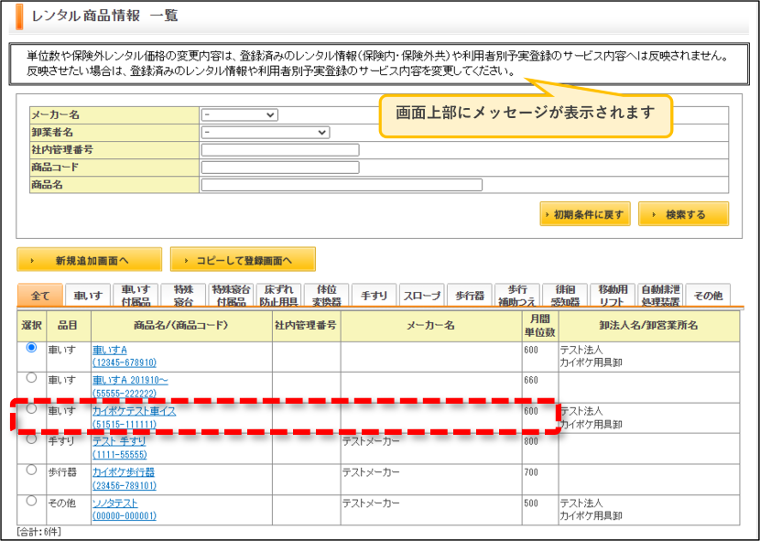Focus the 社内管理番号 input field
760x541 pixels.
pyautogui.click(x=280, y=150)
